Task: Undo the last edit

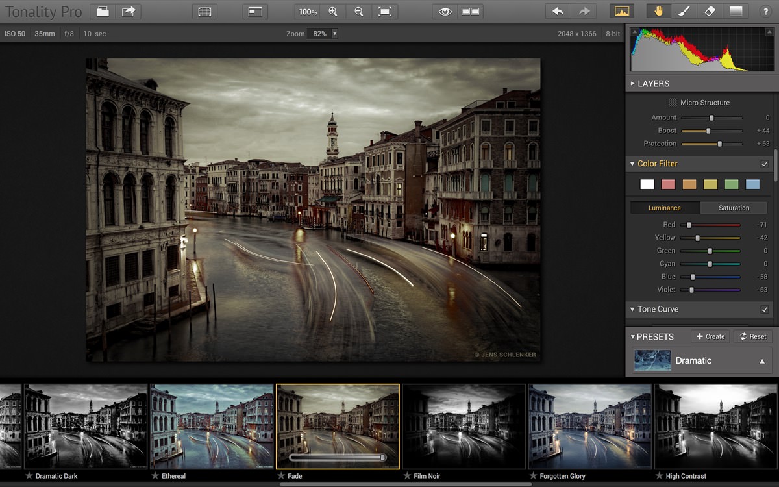Action: [558, 11]
